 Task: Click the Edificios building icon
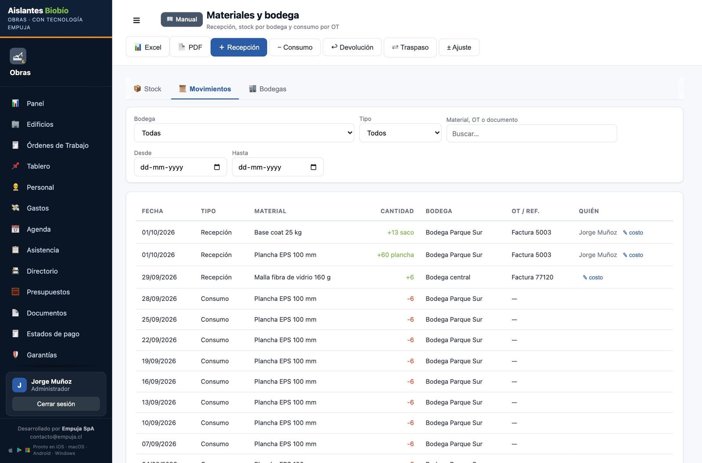point(15,125)
